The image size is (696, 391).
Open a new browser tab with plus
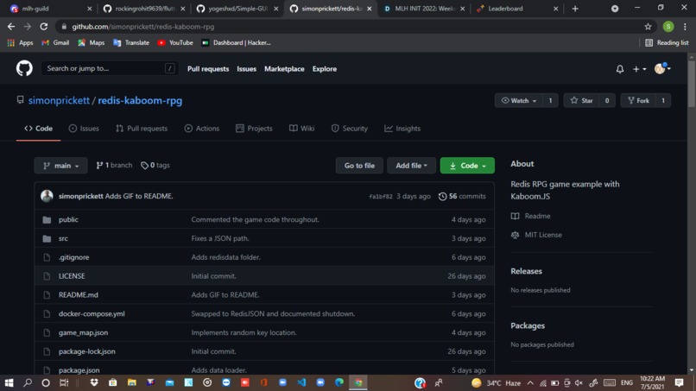click(575, 9)
